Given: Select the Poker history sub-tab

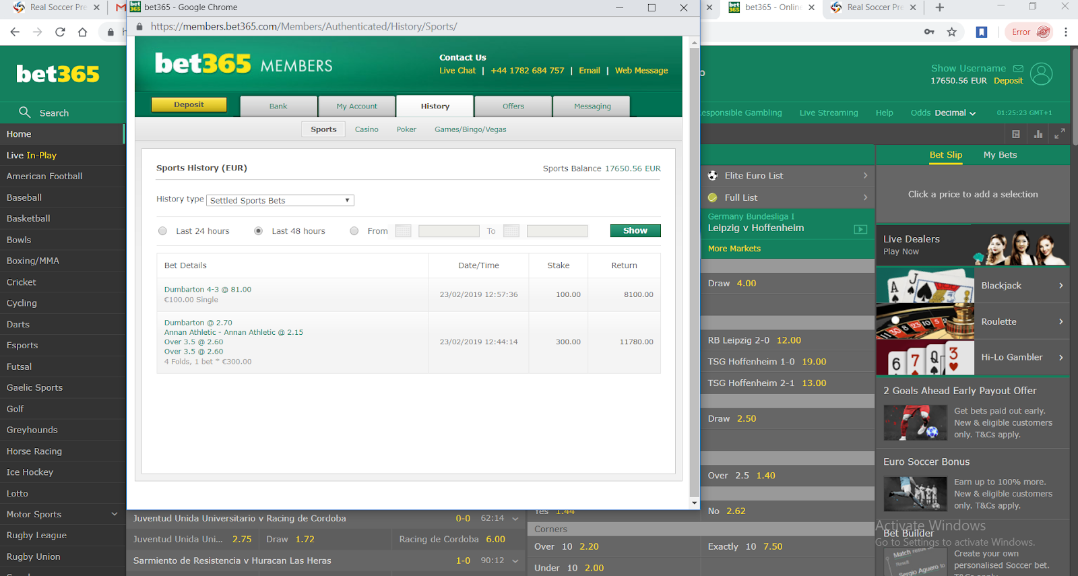Looking at the screenshot, I should click(x=406, y=129).
